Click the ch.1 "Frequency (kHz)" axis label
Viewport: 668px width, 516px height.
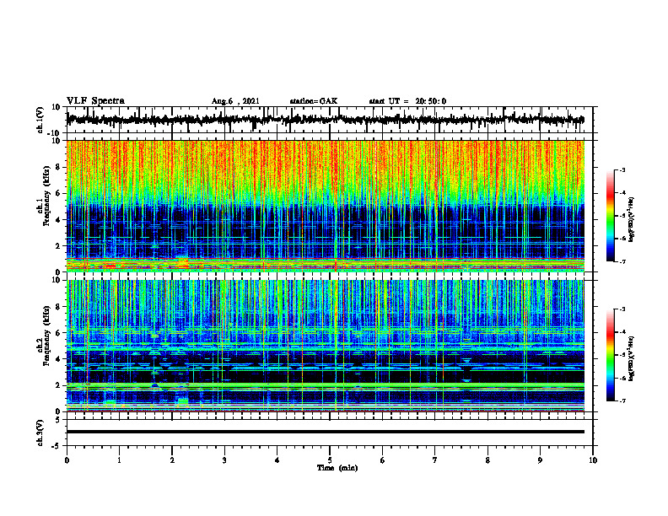tap(45, 196)
